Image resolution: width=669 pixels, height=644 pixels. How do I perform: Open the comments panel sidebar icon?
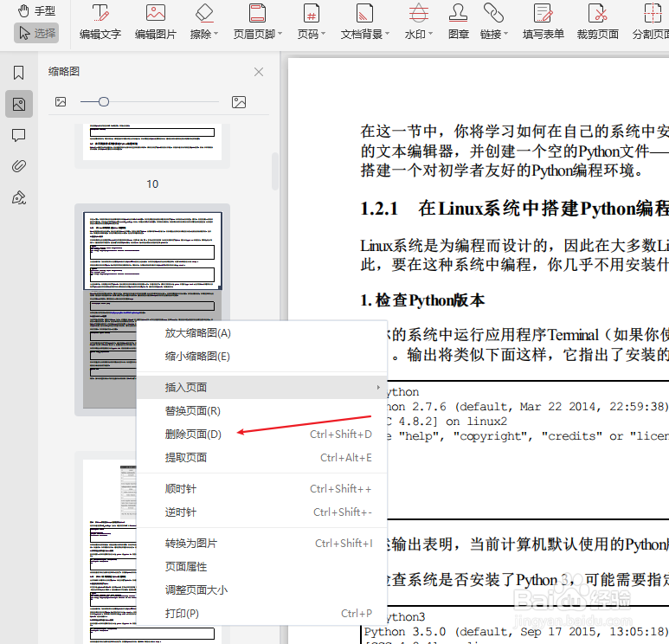[x=18, y=135]
